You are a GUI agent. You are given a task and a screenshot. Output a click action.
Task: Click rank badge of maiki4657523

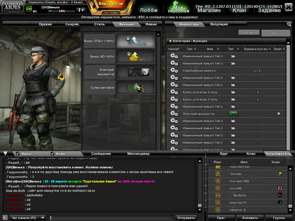click(218, 167)
